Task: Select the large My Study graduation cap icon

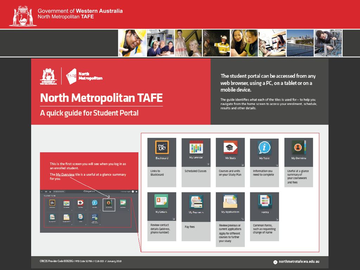Action: [x=230, y=147]
